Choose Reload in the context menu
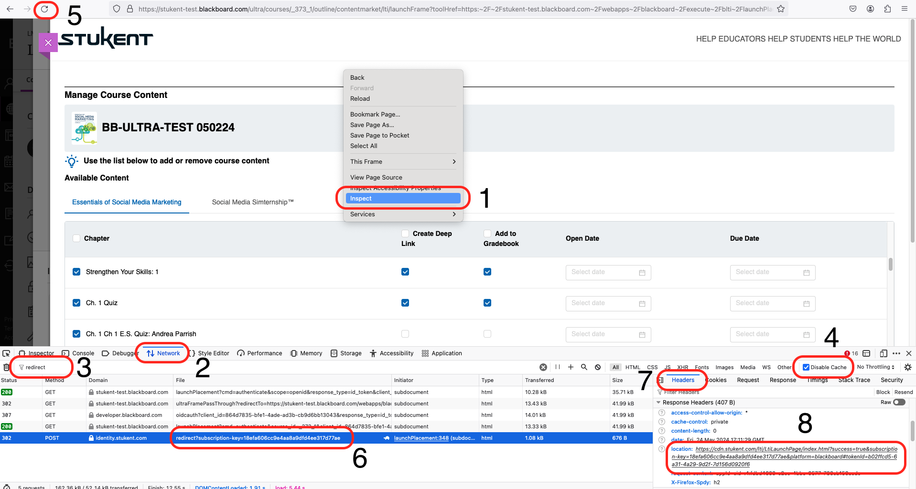 pos(403,98)
